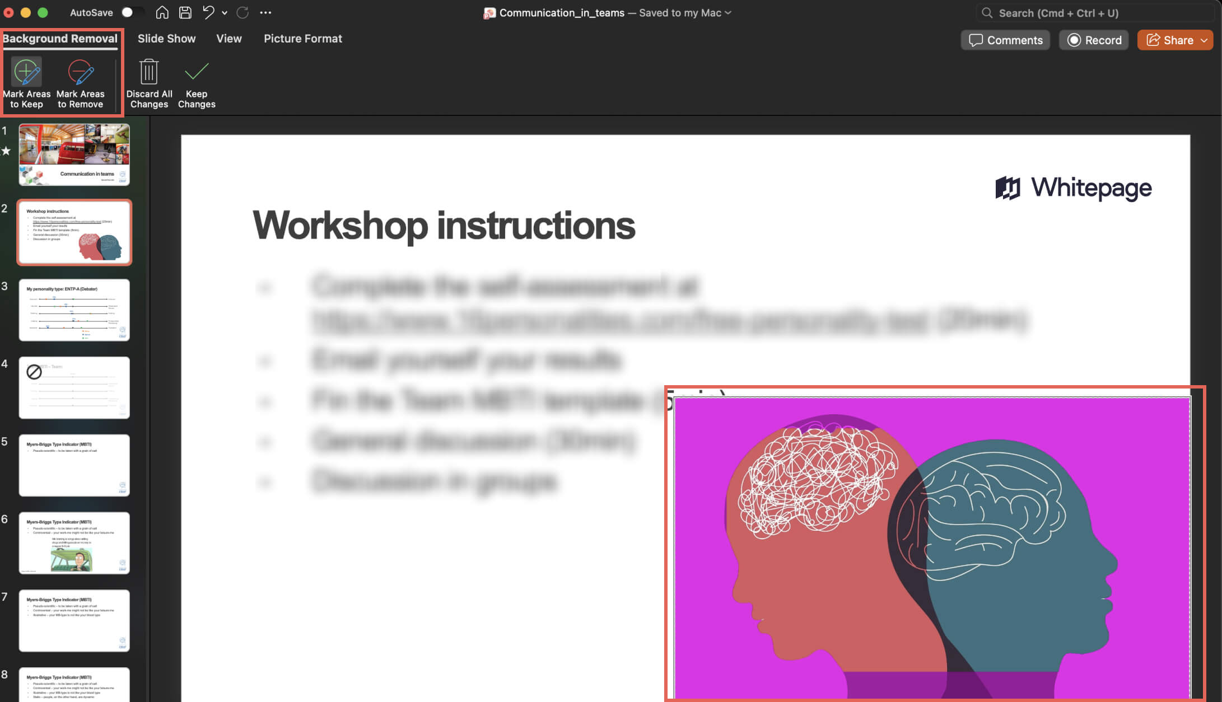Expand the 'Saved to my Mac' dropdown

click(x=727, y=12)
